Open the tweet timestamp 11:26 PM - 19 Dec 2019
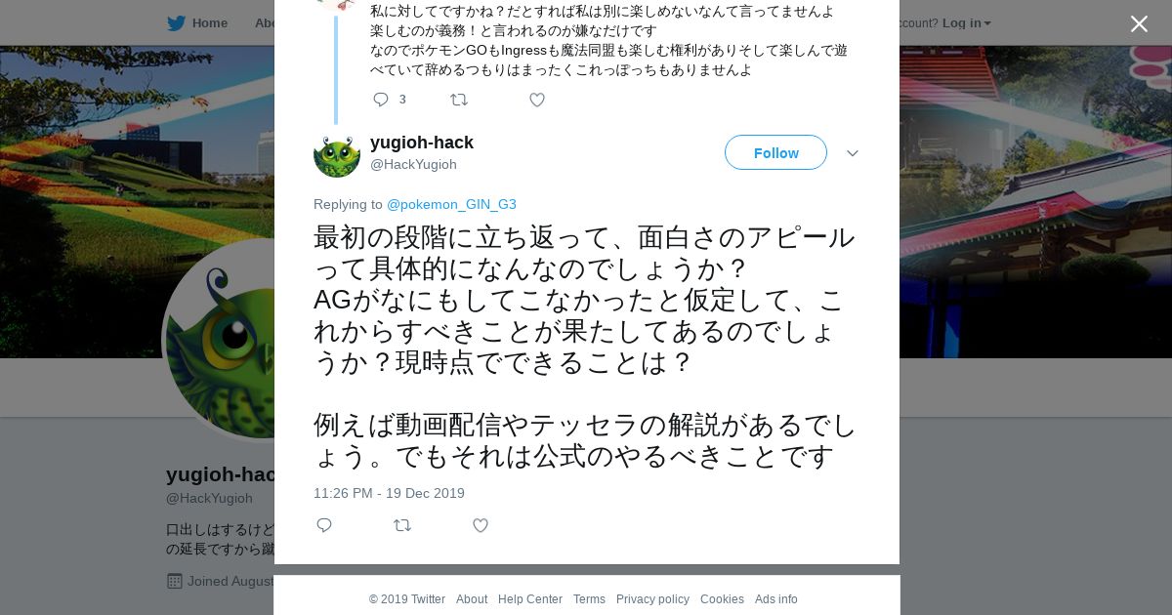The width and height of the screenshot is (1172, 615). point(389,493)
